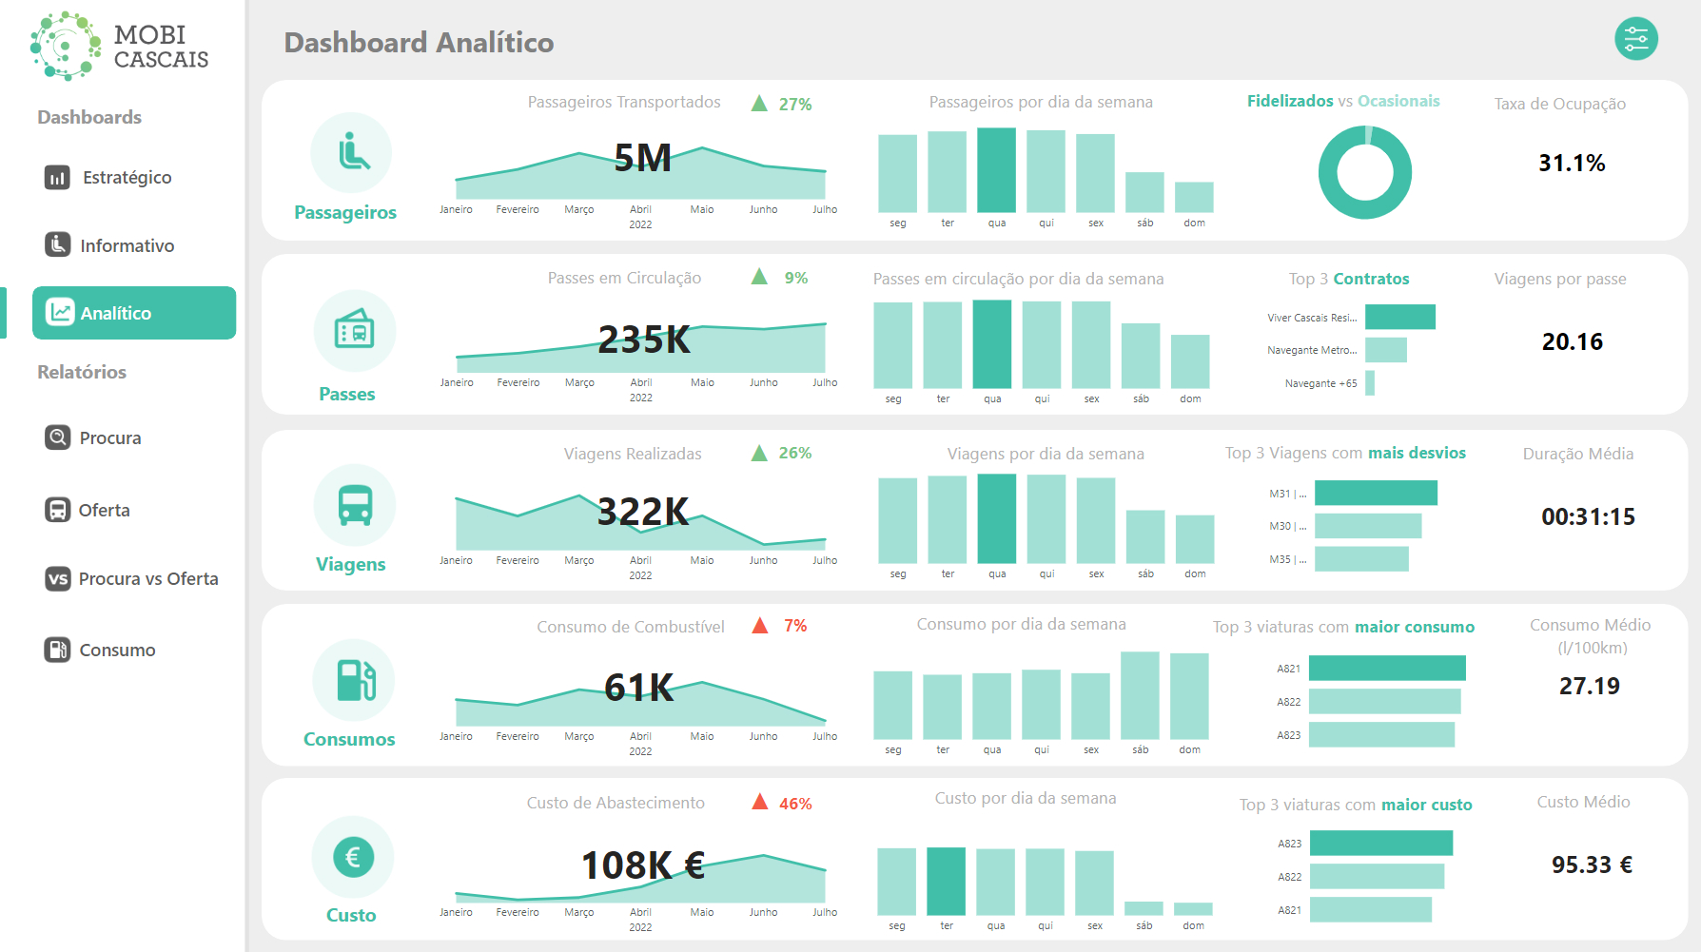1701x952 pixels.
Task: Select the Procura search icon
Action: pyautogui.click(x=56, y=437)
